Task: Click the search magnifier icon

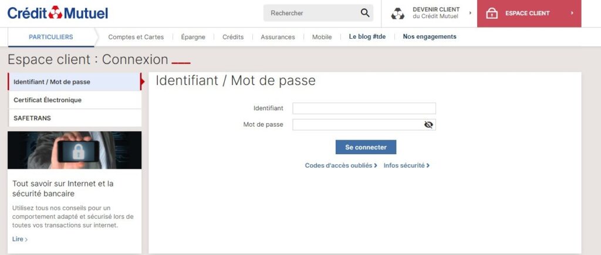Action: (x=365, y=13)
